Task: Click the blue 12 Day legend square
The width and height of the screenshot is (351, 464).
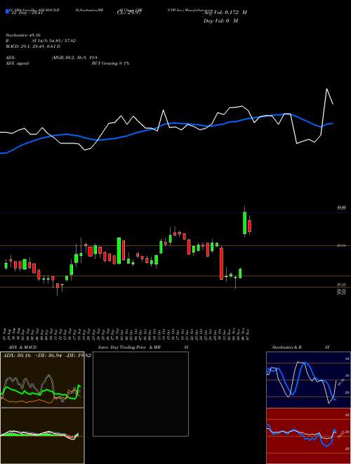Action: pos(7,12)
